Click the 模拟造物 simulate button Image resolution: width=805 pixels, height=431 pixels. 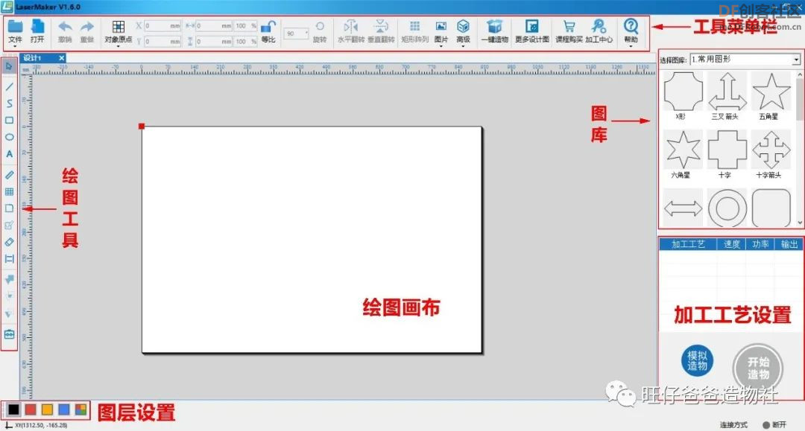(x=697, y=361)
